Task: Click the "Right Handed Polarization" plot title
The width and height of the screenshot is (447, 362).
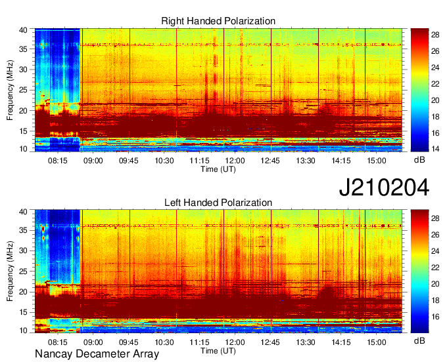Action: click(x=218, y=21)
